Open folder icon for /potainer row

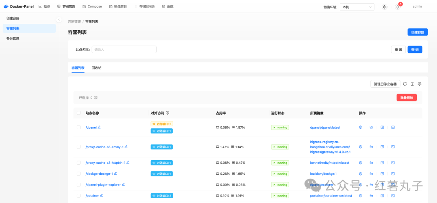pos(371,196)
